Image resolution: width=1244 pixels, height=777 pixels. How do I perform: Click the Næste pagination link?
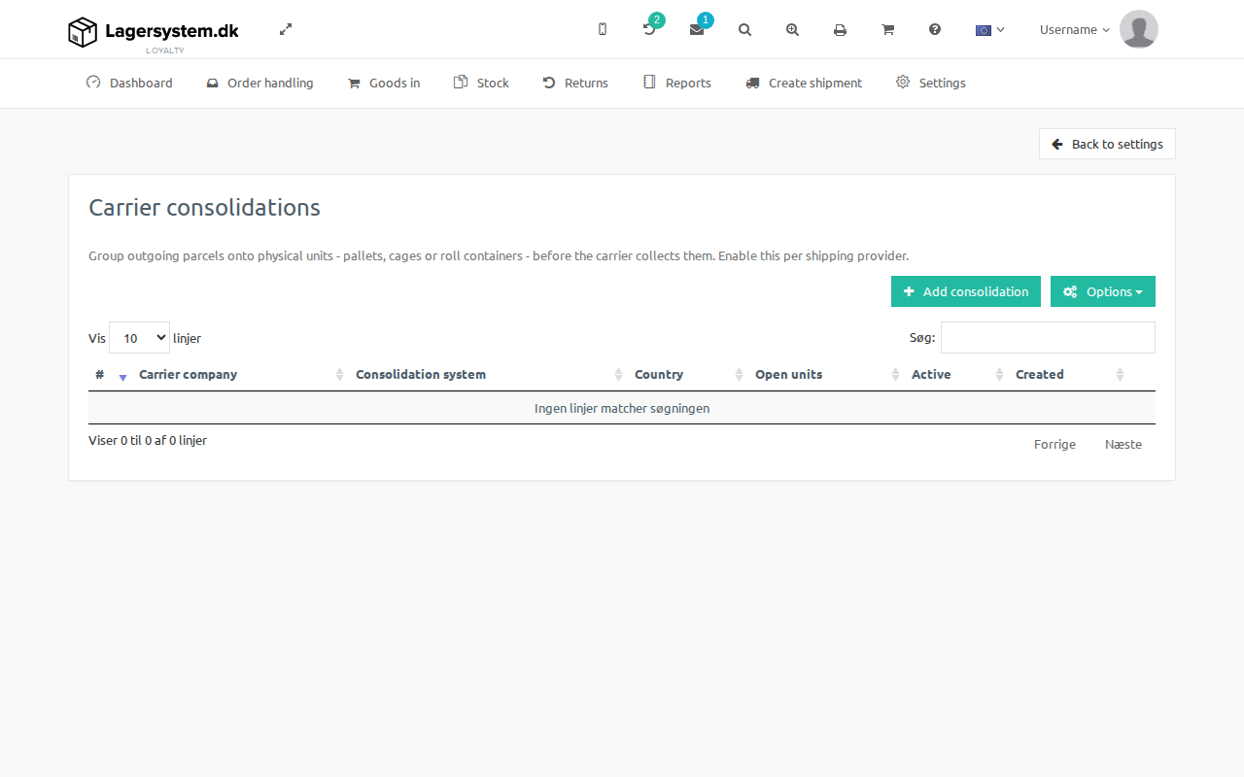[x=1123, y=444]
